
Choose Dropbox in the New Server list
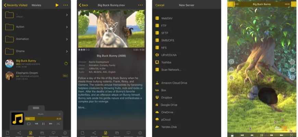coord(166,98)
